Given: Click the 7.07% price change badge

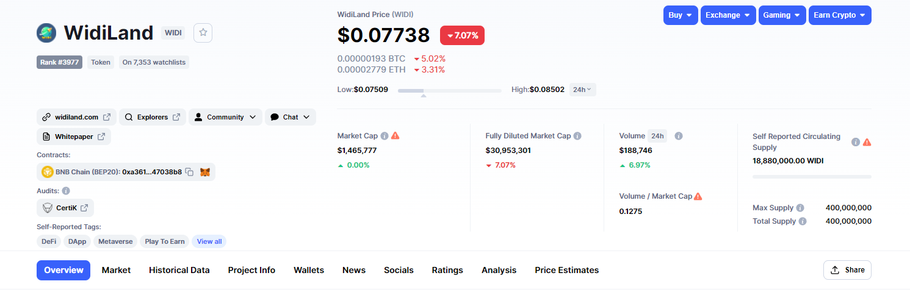Looking at the screenshot, I should [x=462, y=35].
